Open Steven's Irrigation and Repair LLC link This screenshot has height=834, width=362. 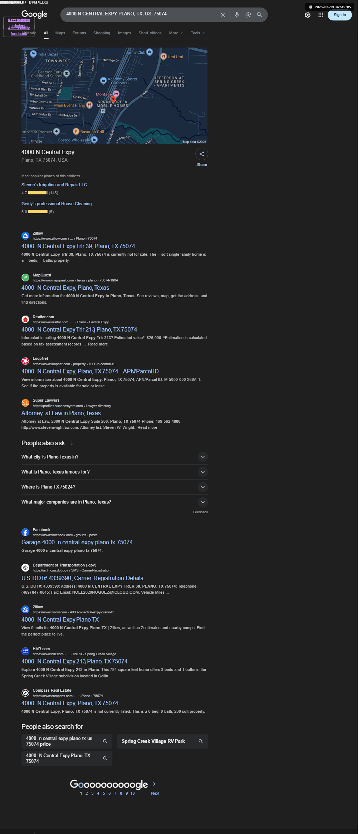point(54,185)
